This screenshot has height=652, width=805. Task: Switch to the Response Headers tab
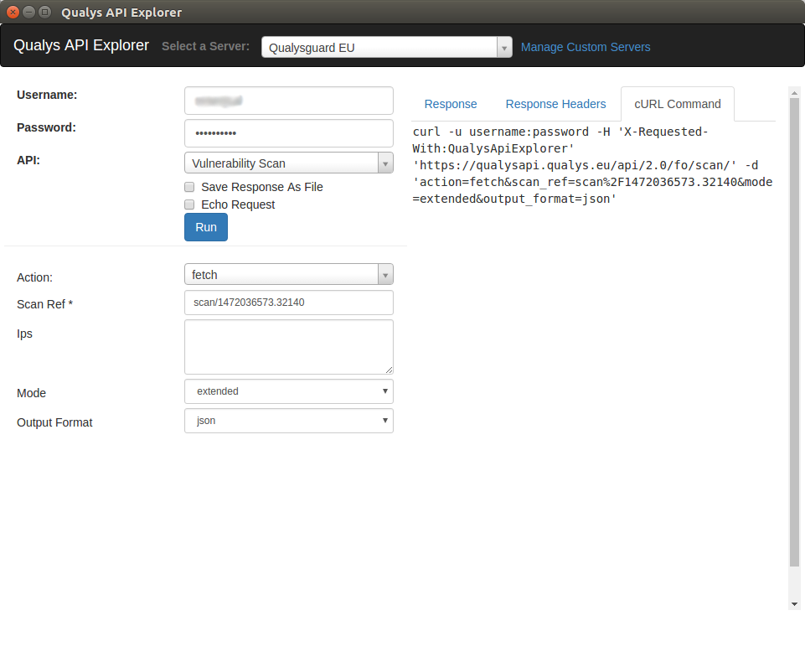click(555, 104)
